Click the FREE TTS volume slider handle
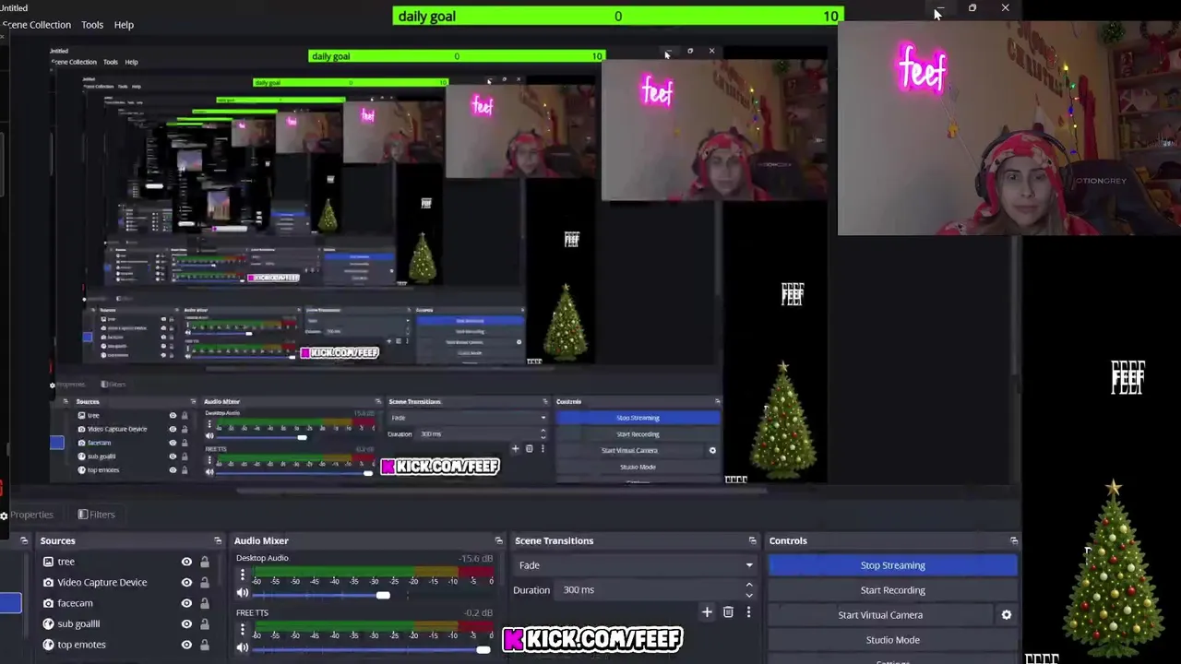 (483, 649)
